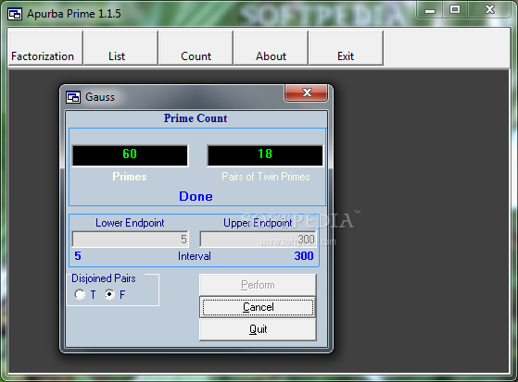
Task: Click the Lower Endpoint input field
Action: 130,239
